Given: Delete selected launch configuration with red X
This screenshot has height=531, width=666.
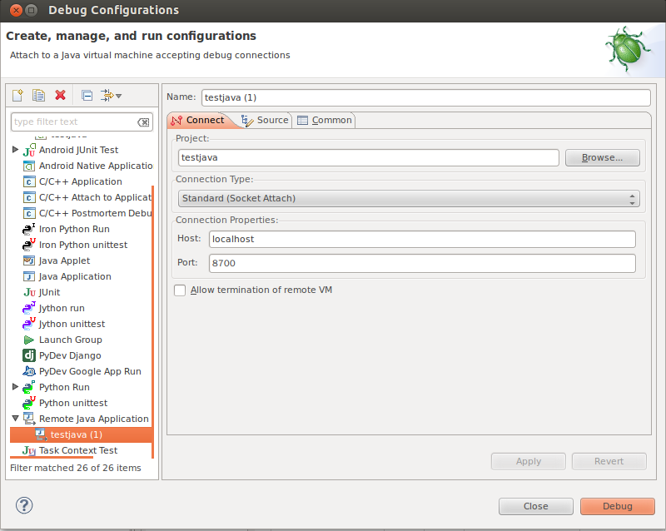Looking at the screenshot, I should [x=60, y=96].
